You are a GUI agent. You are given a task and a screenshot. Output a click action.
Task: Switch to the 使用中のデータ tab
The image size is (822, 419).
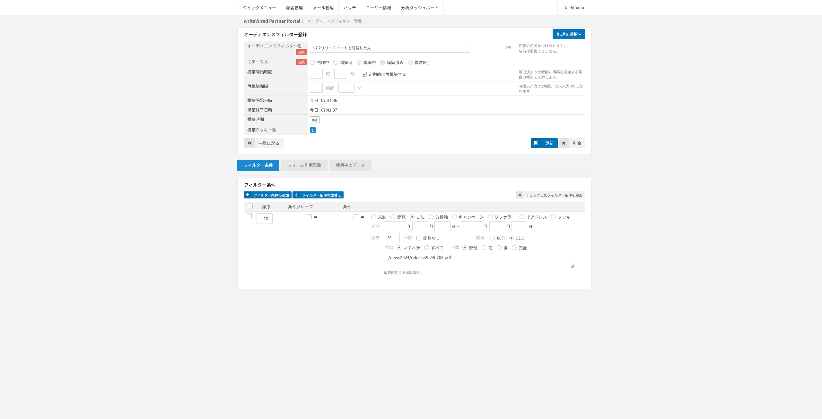[350, 165]
